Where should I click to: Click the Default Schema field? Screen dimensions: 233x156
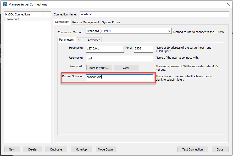119,78
